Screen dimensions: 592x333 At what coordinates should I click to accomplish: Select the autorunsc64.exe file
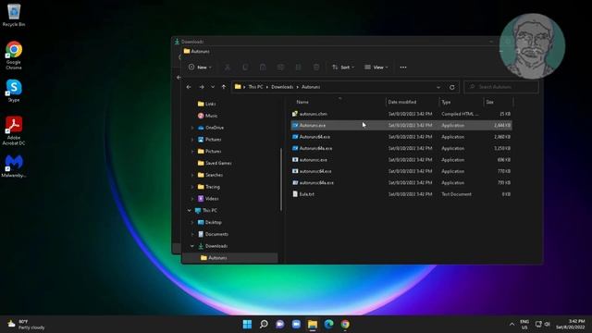[401, 171]
